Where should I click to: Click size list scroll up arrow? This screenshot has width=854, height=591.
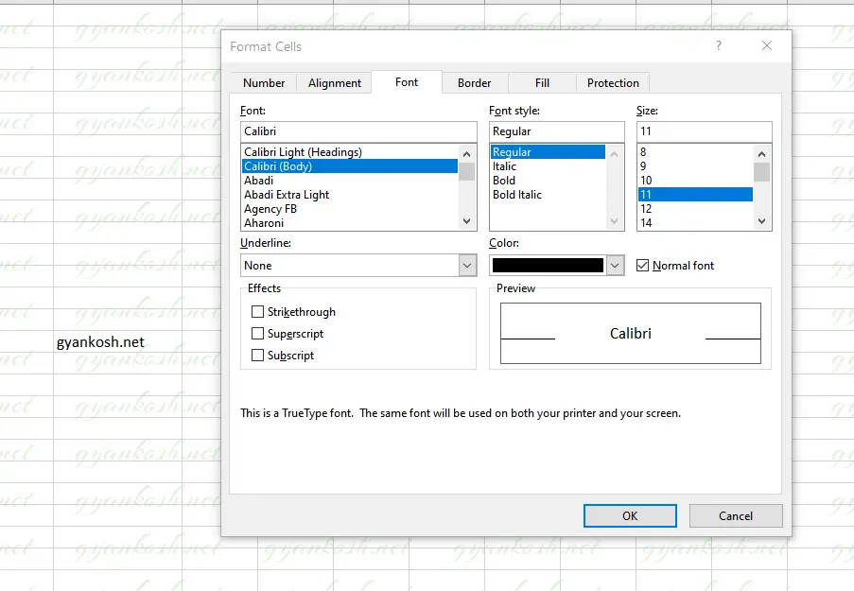pyautogui.click(x=762, y=154)
